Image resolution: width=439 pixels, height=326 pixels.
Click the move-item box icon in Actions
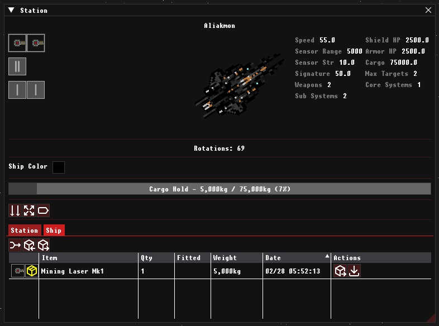point(340,271)
